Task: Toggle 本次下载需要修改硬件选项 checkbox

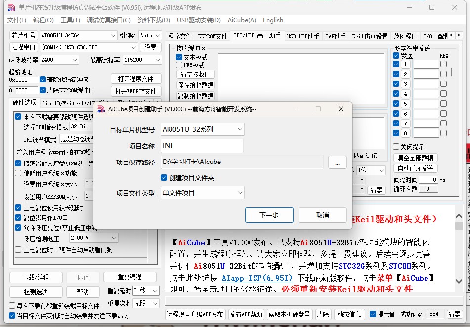Action: click(x=18, y=116)
